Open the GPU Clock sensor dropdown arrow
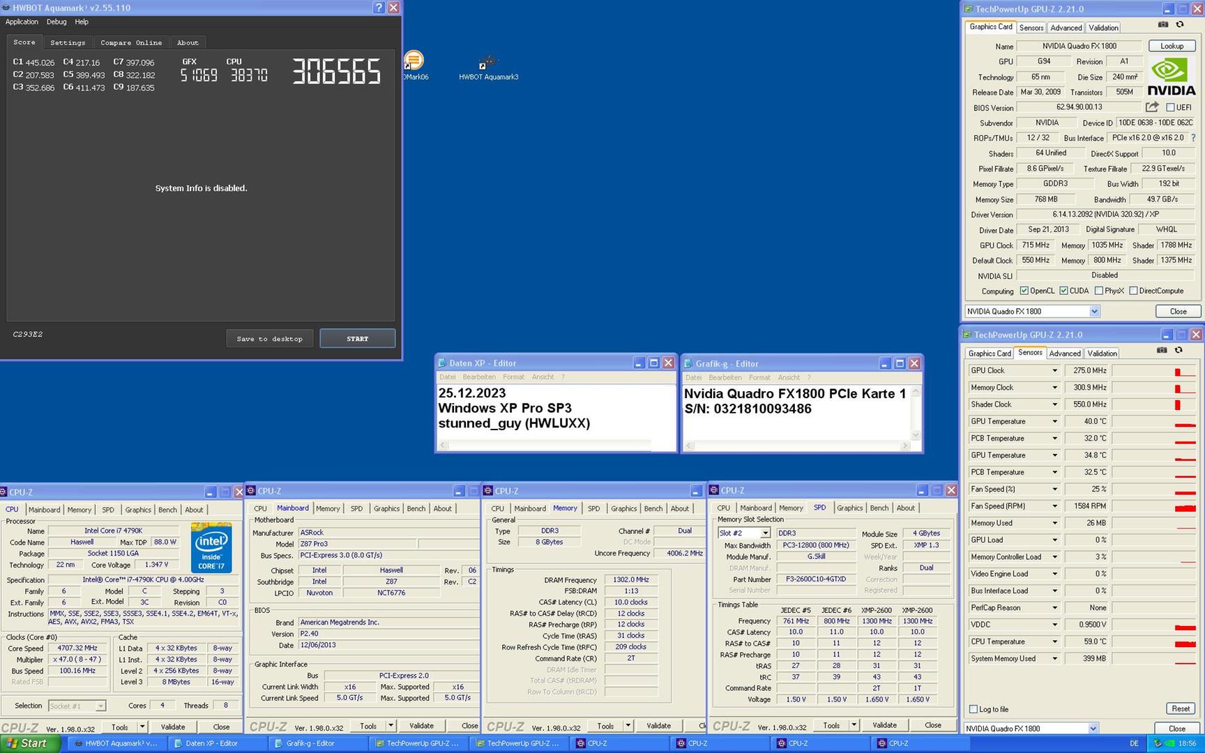 pyautogui.click(x=1054, y=371)
